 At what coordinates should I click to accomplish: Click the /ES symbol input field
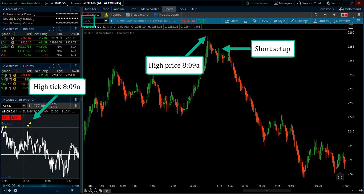click(94, 21)
